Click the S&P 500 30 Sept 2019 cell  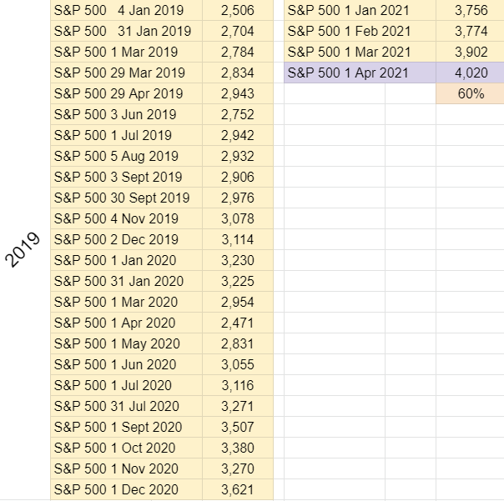[126, 198]
